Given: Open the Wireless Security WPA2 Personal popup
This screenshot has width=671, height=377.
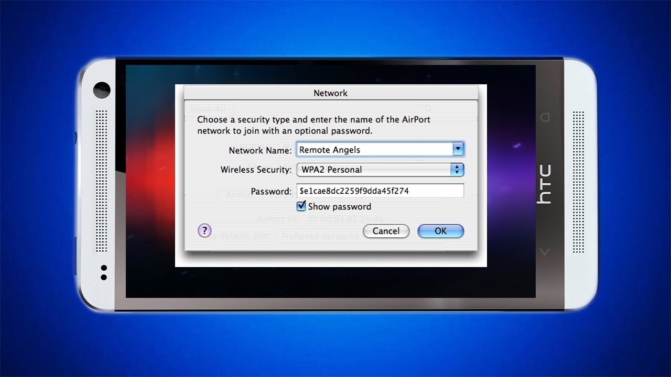Looking at the screenshot, I should coord(380,170).
